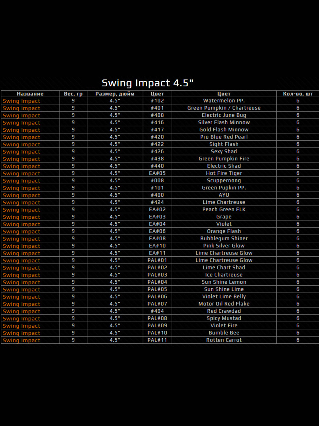Open Swing Impact link in Rotten Carrot row
Image resolution: width=319 pixels, height=426 pixels.
(x=22, y=340)
